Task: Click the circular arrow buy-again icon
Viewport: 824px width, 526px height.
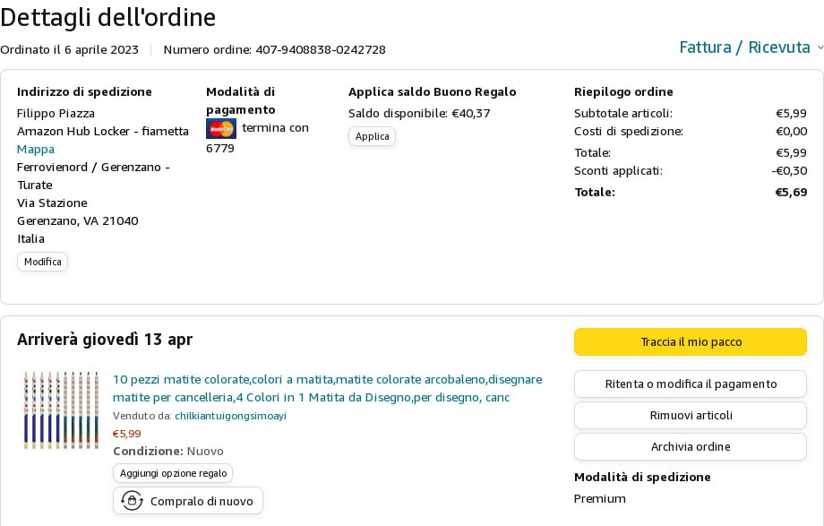Action: pyautogui.click(x=133, y=500)
